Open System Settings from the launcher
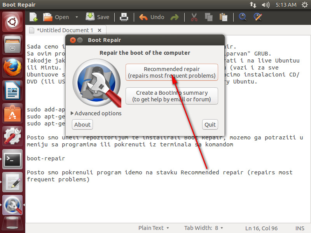This screenshot has height=233, width=311. click(12, 136)
